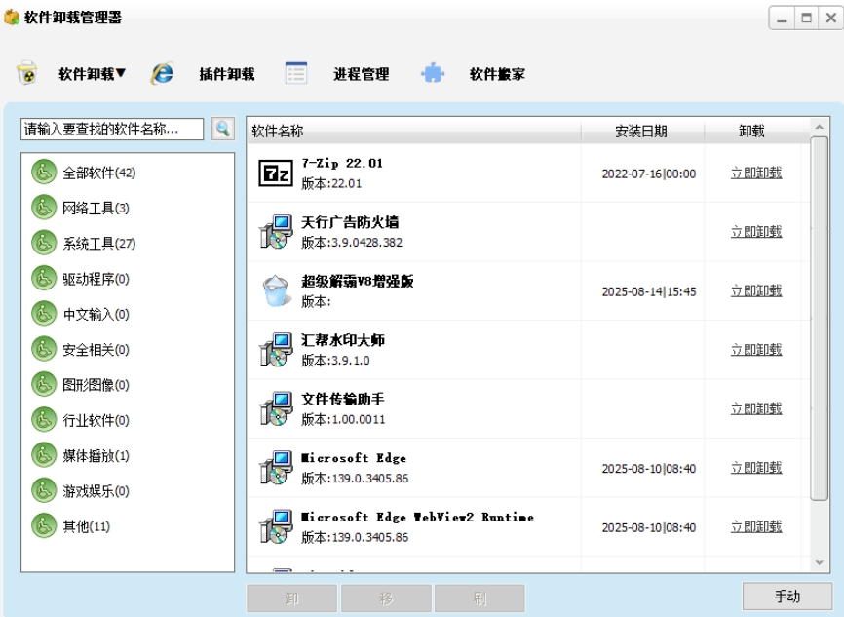Click 立即卸载 link for Edge WebView2 Runtime

(756, 526)
